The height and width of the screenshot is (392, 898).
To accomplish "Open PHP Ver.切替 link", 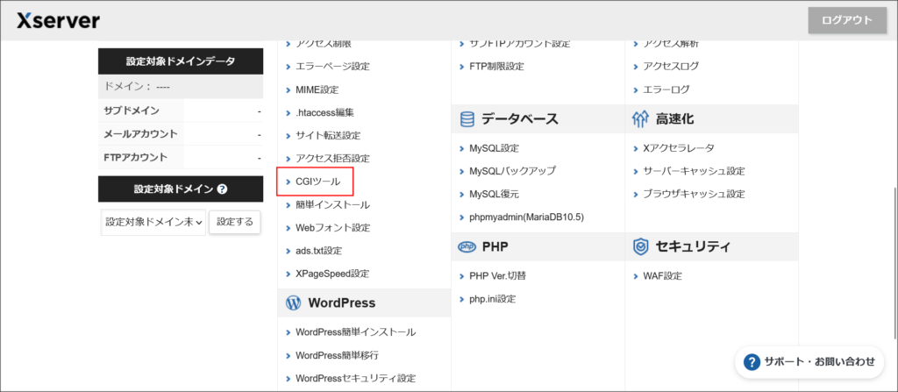I will click(497, 276).
